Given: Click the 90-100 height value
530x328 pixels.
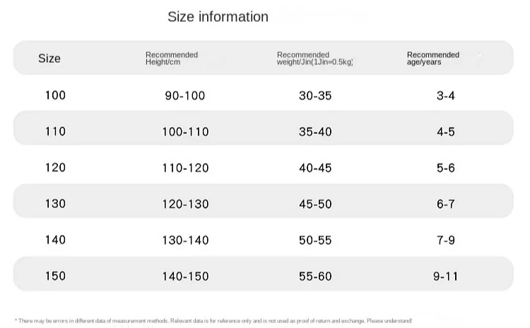Looking at the screenshot, I should click(x=185, y=96).
